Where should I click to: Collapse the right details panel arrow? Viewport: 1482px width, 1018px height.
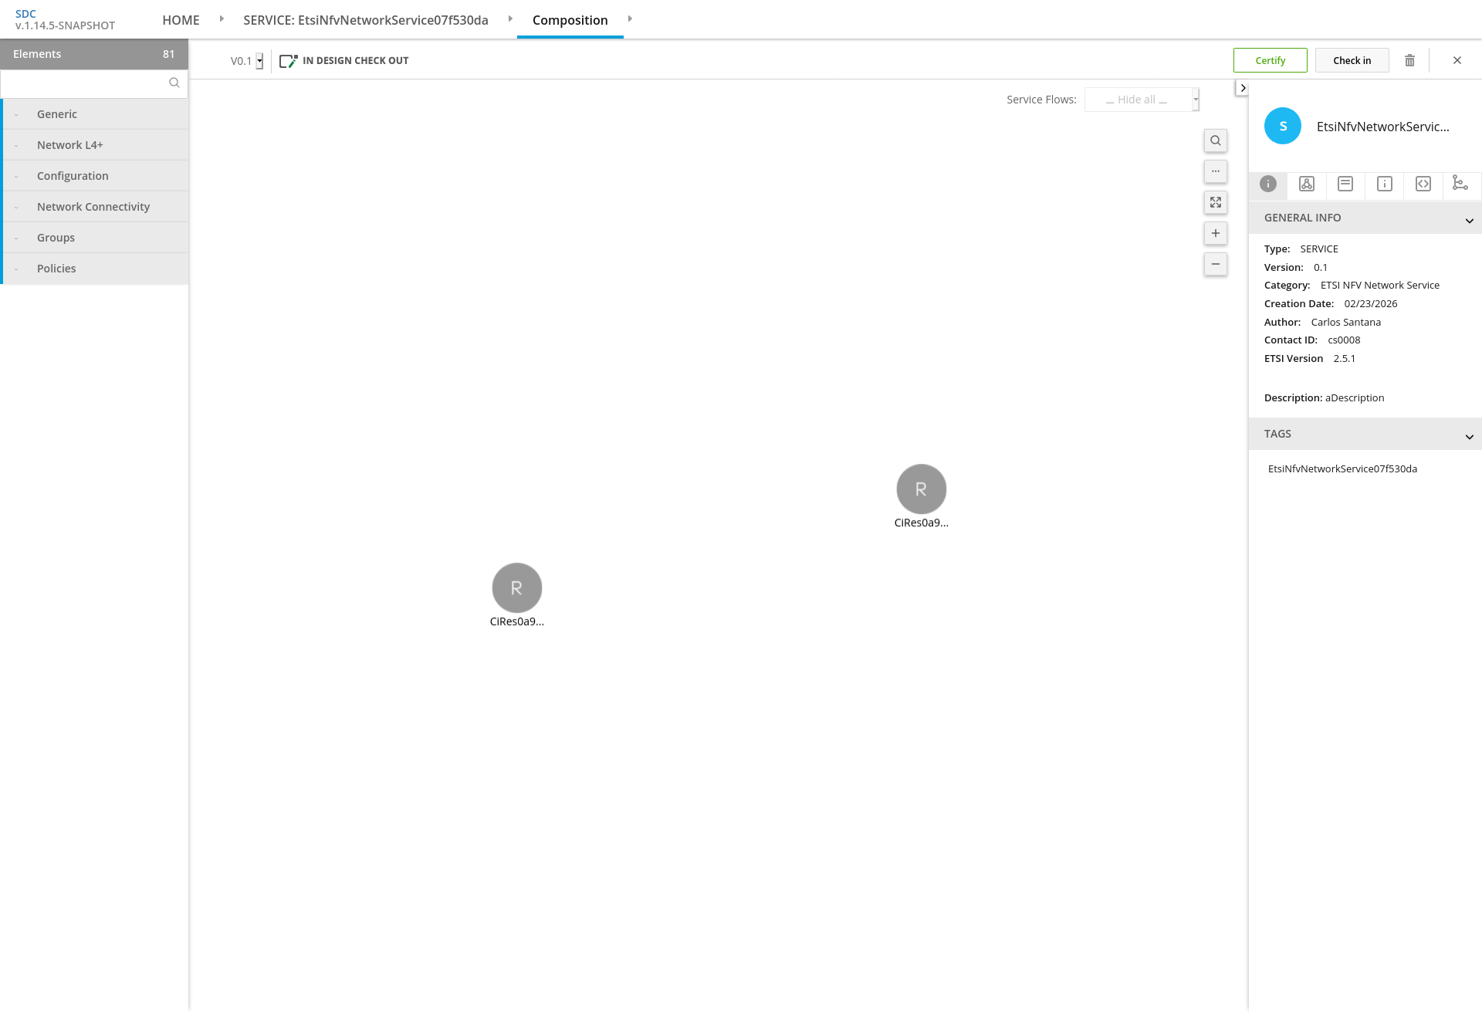coord(1242,88)
